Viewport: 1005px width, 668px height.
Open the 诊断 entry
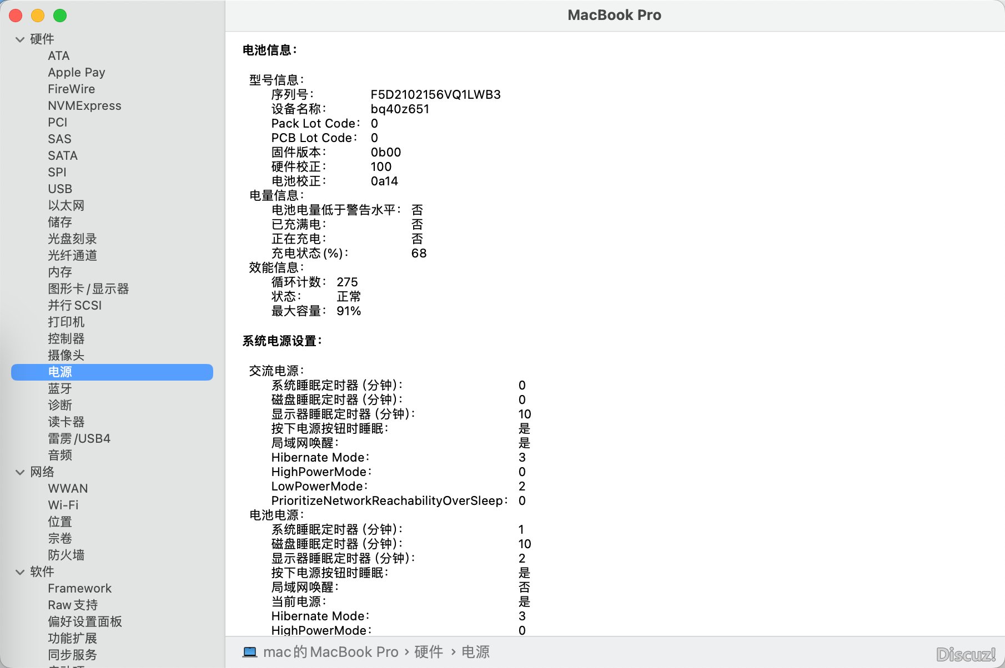(60, 406)
